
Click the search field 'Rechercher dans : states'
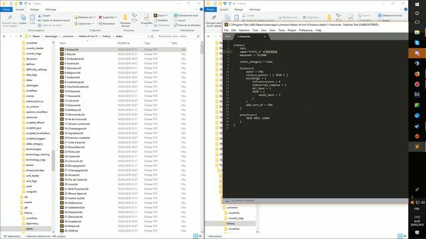[x=179, y=36]
